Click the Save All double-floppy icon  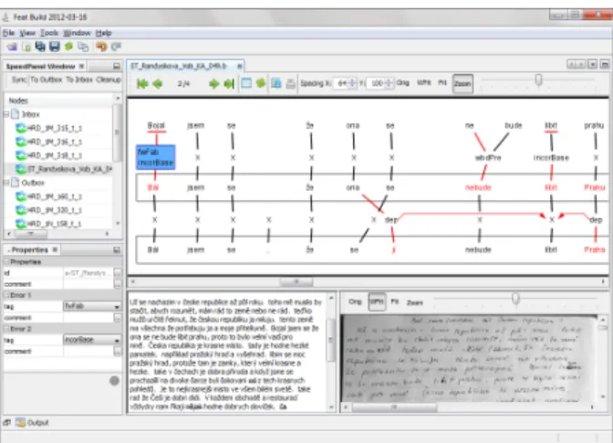pyautogui.click(x=40, y=47)
